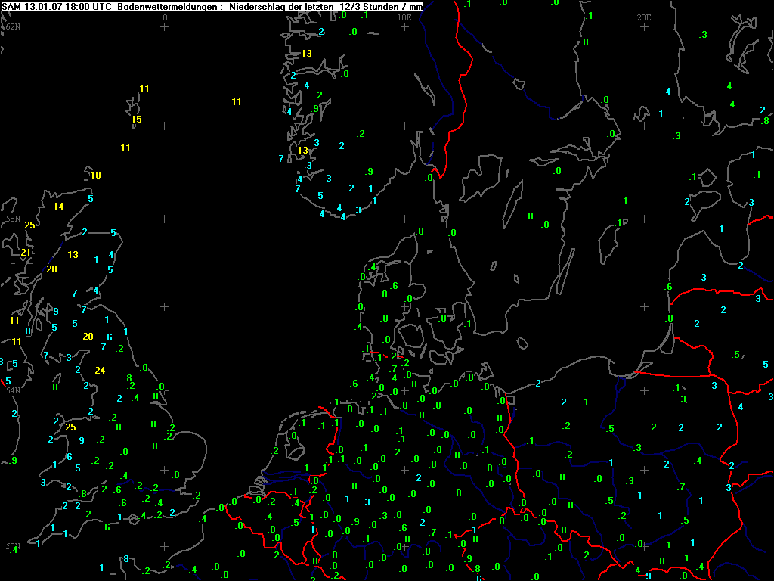Pick the yellow 10 station reading
This screenshot has height=581, width=774.
tap(95, 175)
